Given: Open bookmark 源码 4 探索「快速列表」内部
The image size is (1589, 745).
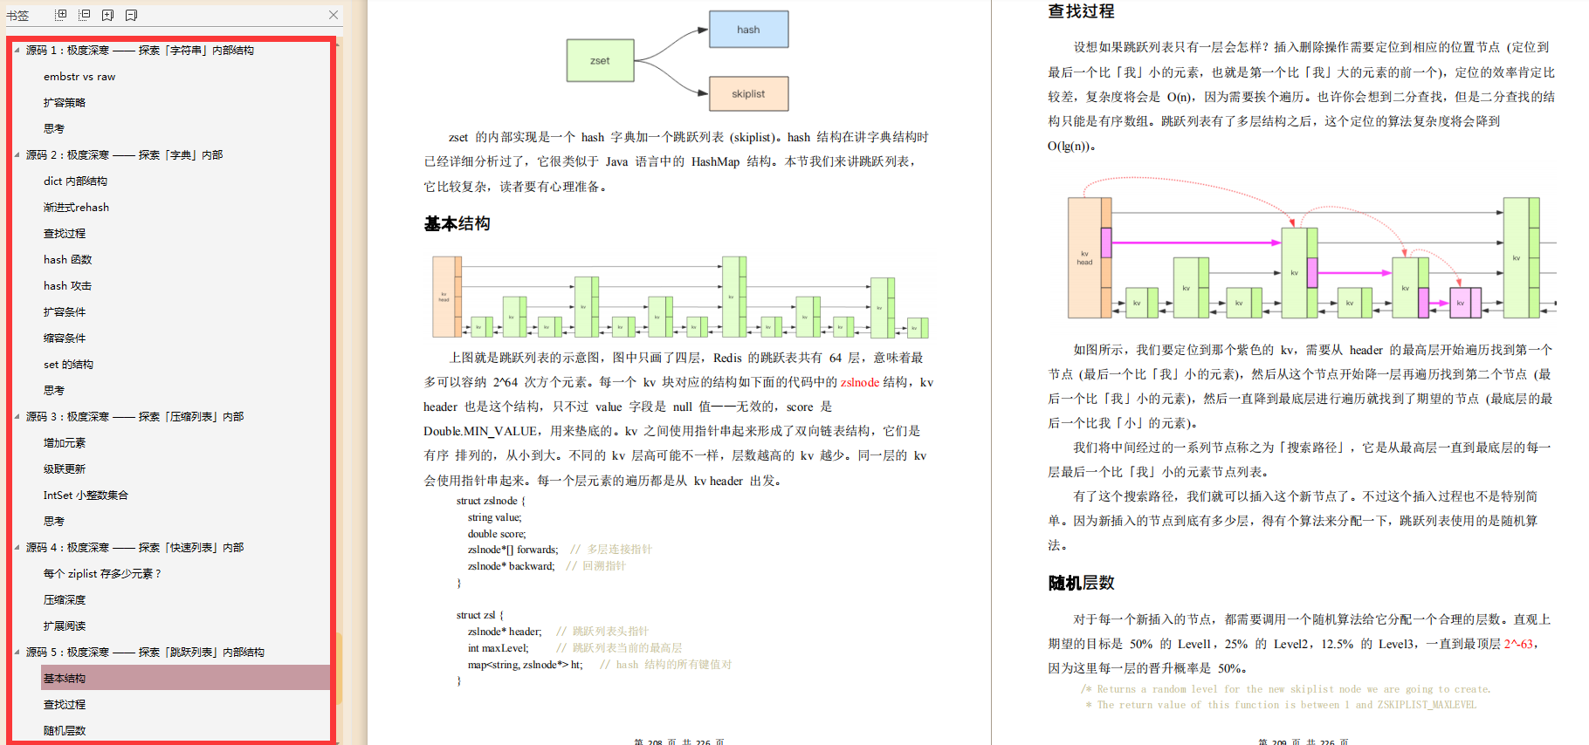Looking at the screenshot, I should coord(134,548).
